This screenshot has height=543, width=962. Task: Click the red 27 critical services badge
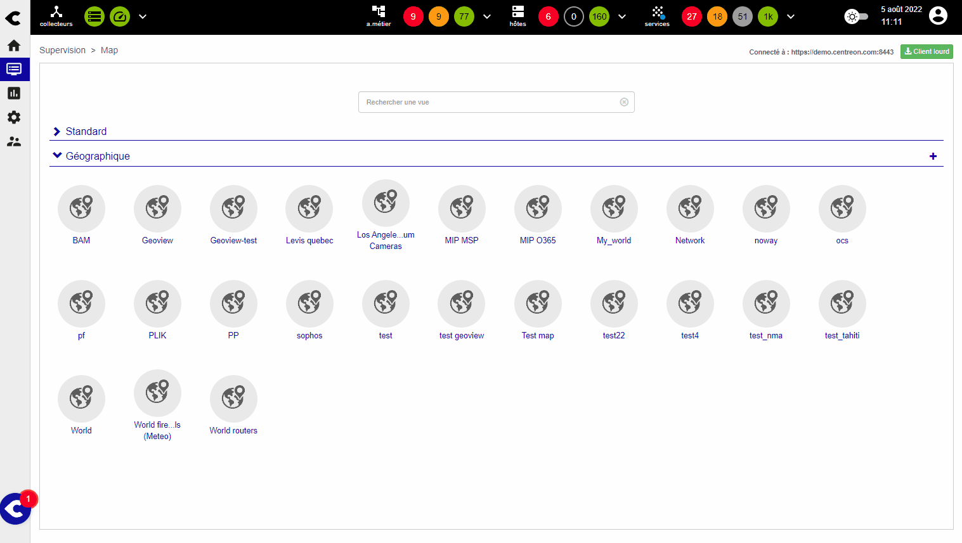691,16
